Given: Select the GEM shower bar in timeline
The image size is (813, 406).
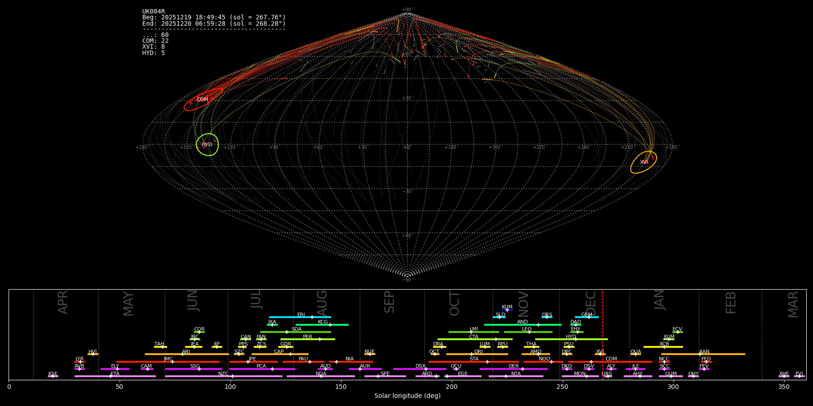Looking at the screenshot, I should click(x=587, y=317).
